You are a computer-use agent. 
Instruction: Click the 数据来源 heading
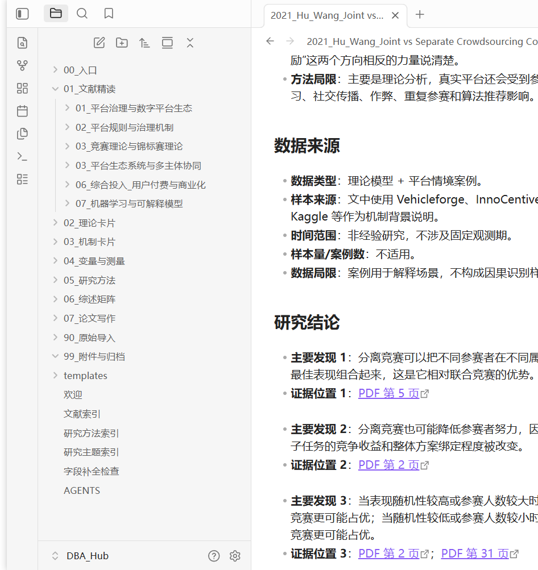point(307,146)
